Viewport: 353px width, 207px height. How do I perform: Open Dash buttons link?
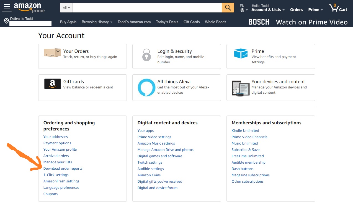pos(243,169)
